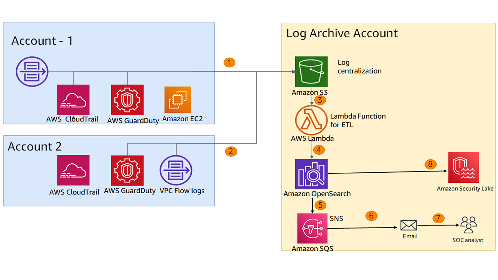Viewport: 498px width, 280px height.
Task: Click the "Lambda Function for ETL" label
Action: click(x=358, y=120)
